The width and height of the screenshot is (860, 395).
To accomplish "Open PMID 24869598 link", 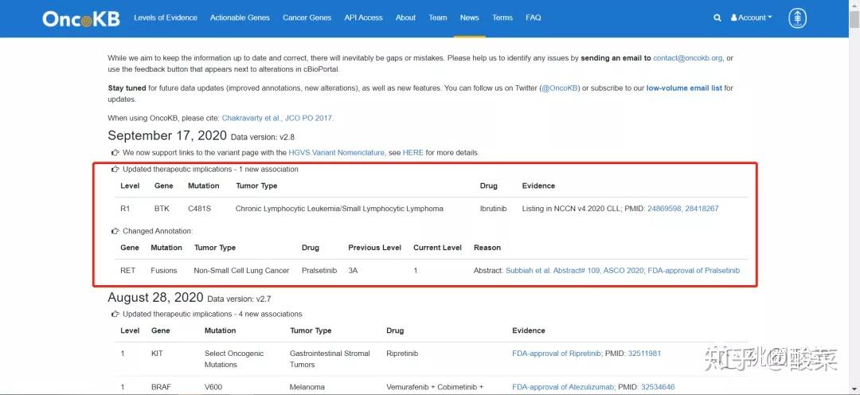I will pyautogui.click(x=664, y=209).
